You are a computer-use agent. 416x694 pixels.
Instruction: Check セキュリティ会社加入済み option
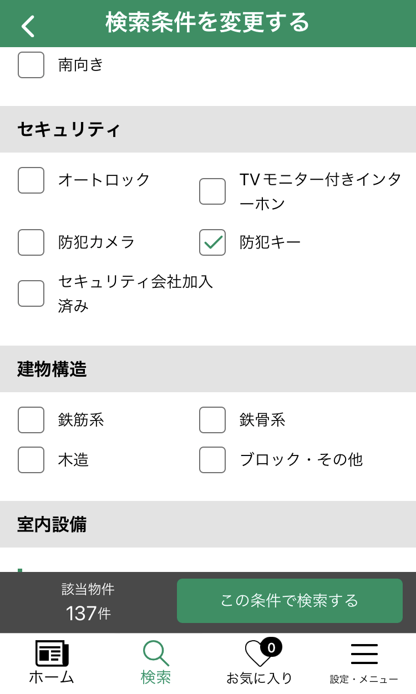[x=31, y=293]
